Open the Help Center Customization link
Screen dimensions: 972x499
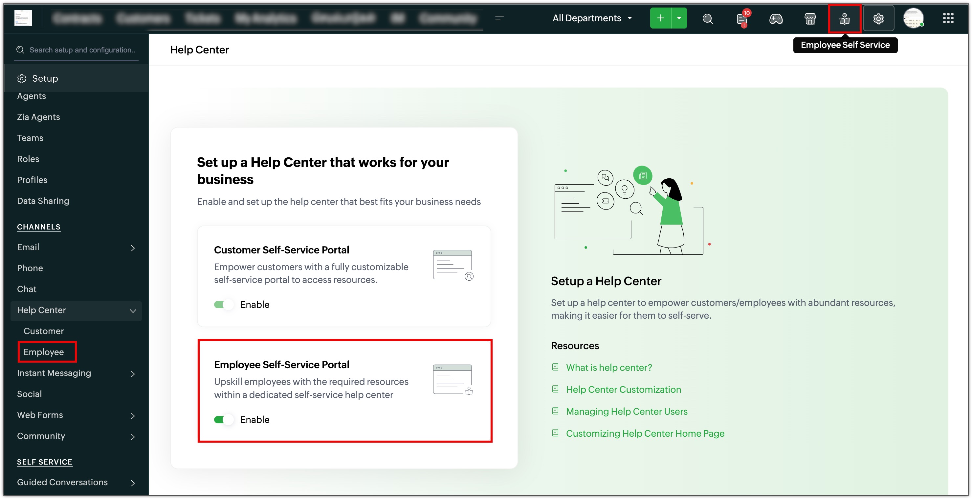623,389
